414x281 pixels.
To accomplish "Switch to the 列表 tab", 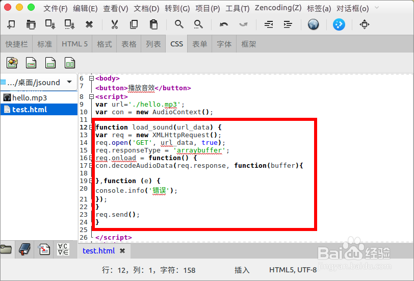I will (x=153, y=44).
